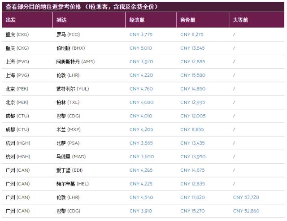The width and height of the screenshot is (287, 221).
Task: Open first class fare CNY 52,860 to Paris
Action: pyautogui.click(x=246, y=211)
